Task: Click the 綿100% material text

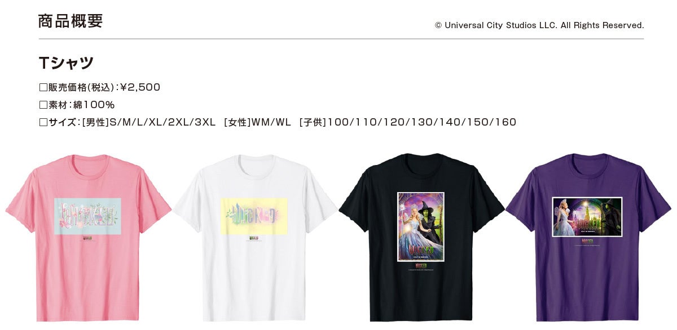Action: point(94,105)
